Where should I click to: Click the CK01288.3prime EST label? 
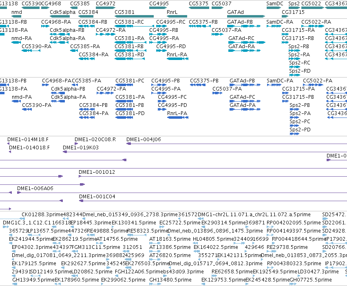pyautogui.click(x=42, y=215)
